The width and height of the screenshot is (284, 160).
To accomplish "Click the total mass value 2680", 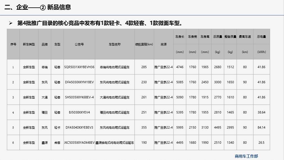I will [217, 67].
